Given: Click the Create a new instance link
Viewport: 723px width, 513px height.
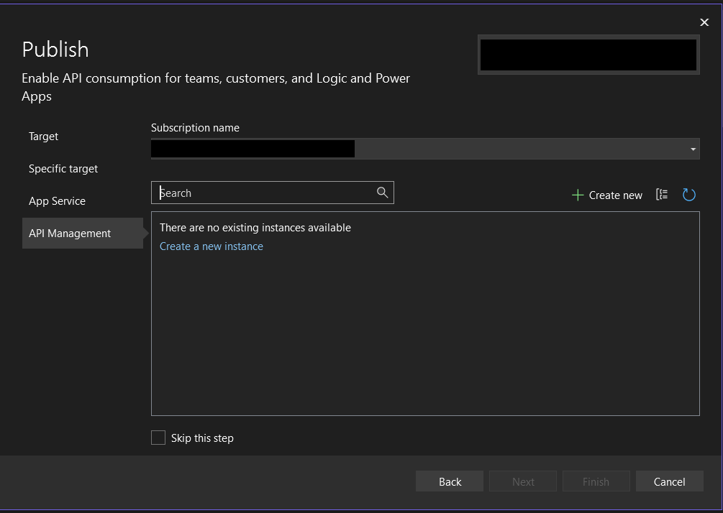Looking at the screenshot, I should [x=211, y=246].
